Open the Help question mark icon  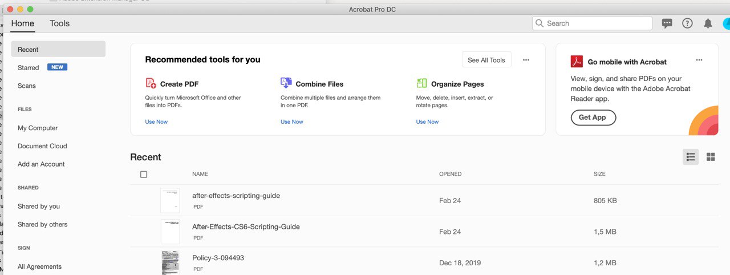687,23
